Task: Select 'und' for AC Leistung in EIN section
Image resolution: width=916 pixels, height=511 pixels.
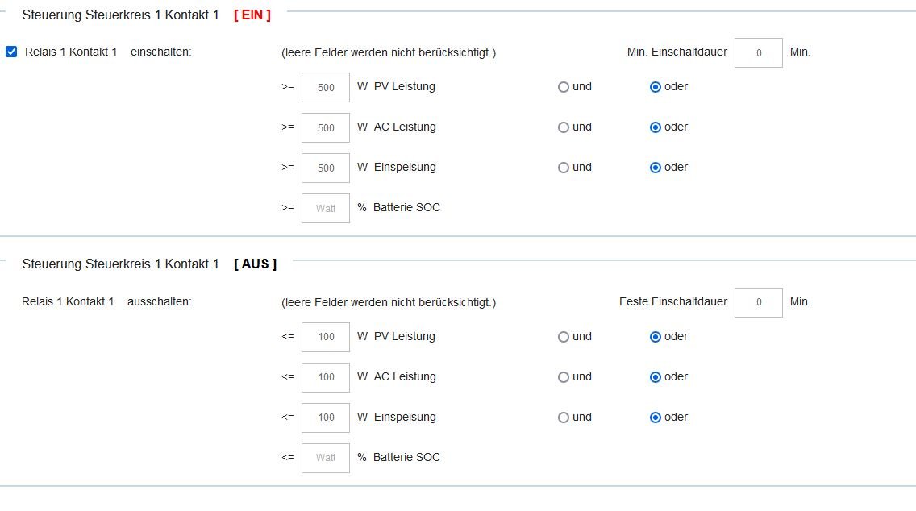Action: coord(564,127)
